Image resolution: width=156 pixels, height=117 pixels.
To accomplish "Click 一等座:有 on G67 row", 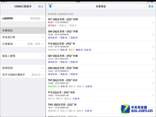I will (x=63, y=62).
